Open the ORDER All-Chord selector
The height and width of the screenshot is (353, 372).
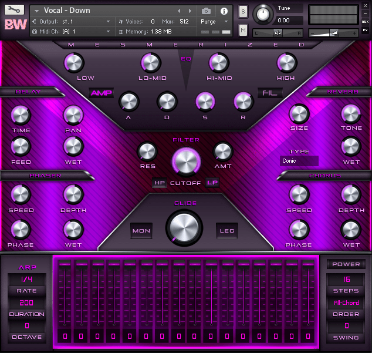click(346, 303)
